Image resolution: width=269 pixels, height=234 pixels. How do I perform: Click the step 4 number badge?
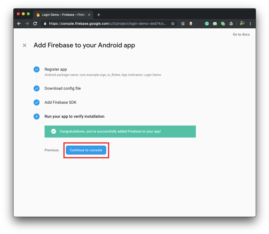[37, 116]
